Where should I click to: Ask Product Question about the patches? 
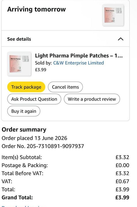coord(34,99)
